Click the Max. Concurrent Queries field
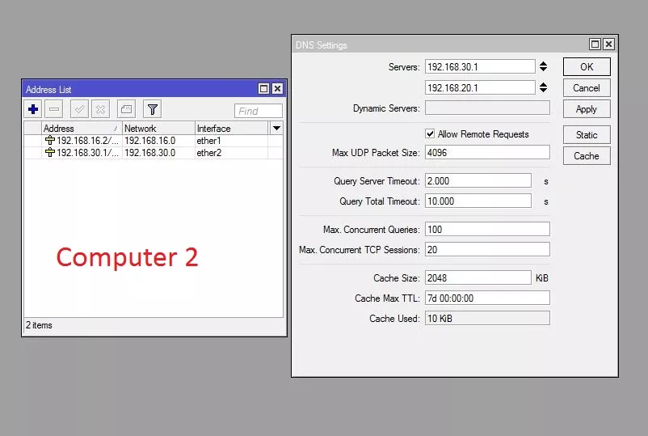This screenshot has height=436, width=648. click(x=488, y=229)
